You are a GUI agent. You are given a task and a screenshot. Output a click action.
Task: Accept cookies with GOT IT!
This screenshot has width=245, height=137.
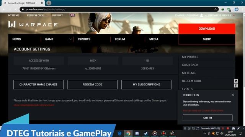207,118
